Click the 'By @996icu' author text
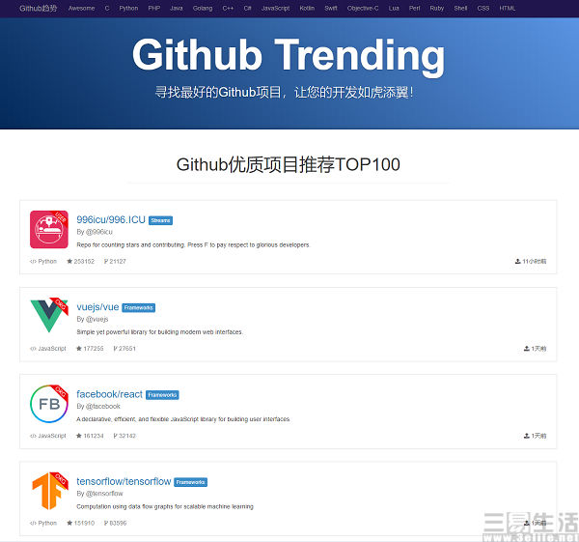This screenshot has height=542, width=579. 95,232
